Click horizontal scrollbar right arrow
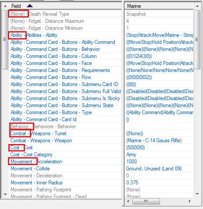Image resolution: width=203 pixels, height=209 pixels. [190, 201]
